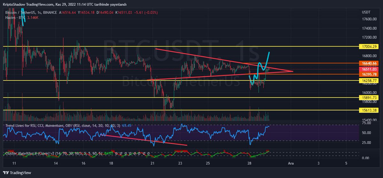This screenshot has width=383, height=178.
Task: Click the date label 28 on time axis
Action: click(x=250, y=163)
